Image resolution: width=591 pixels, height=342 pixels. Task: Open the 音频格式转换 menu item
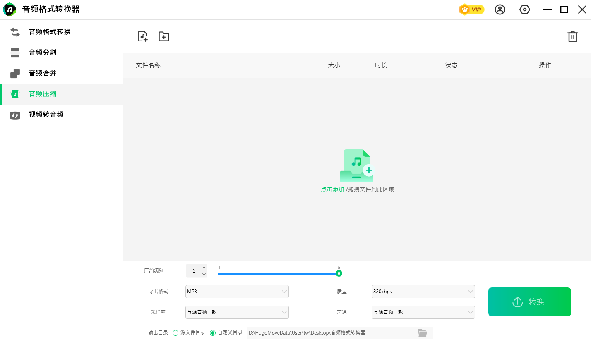[61, 32]
